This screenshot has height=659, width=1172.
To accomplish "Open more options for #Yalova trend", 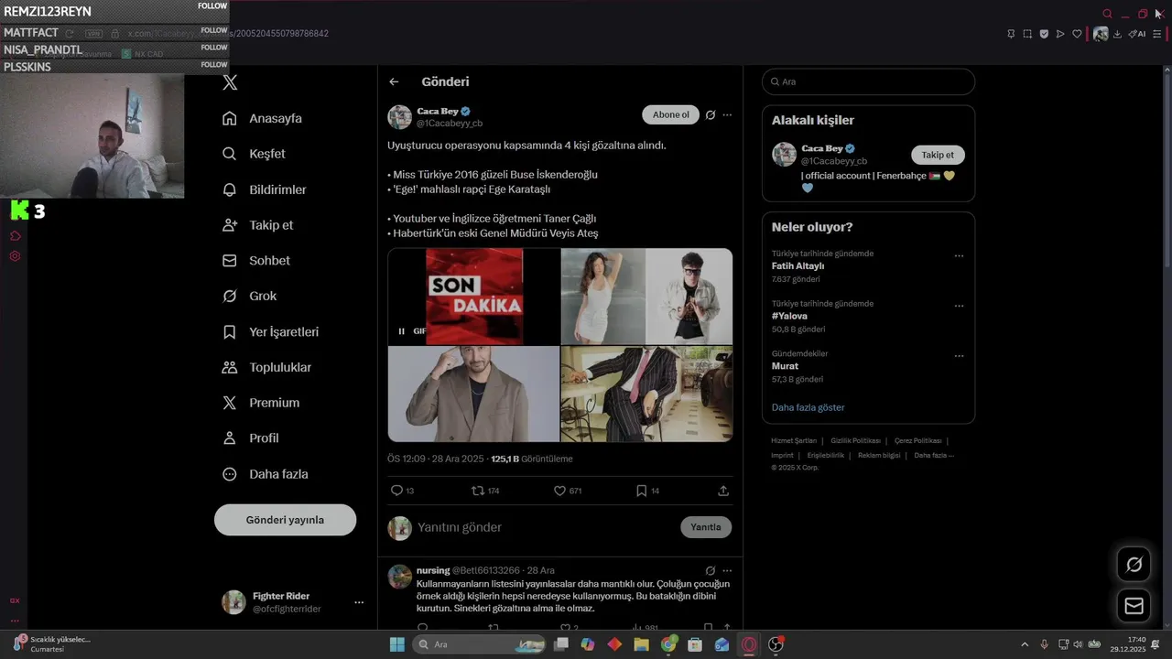I will [x=959, y=306].
